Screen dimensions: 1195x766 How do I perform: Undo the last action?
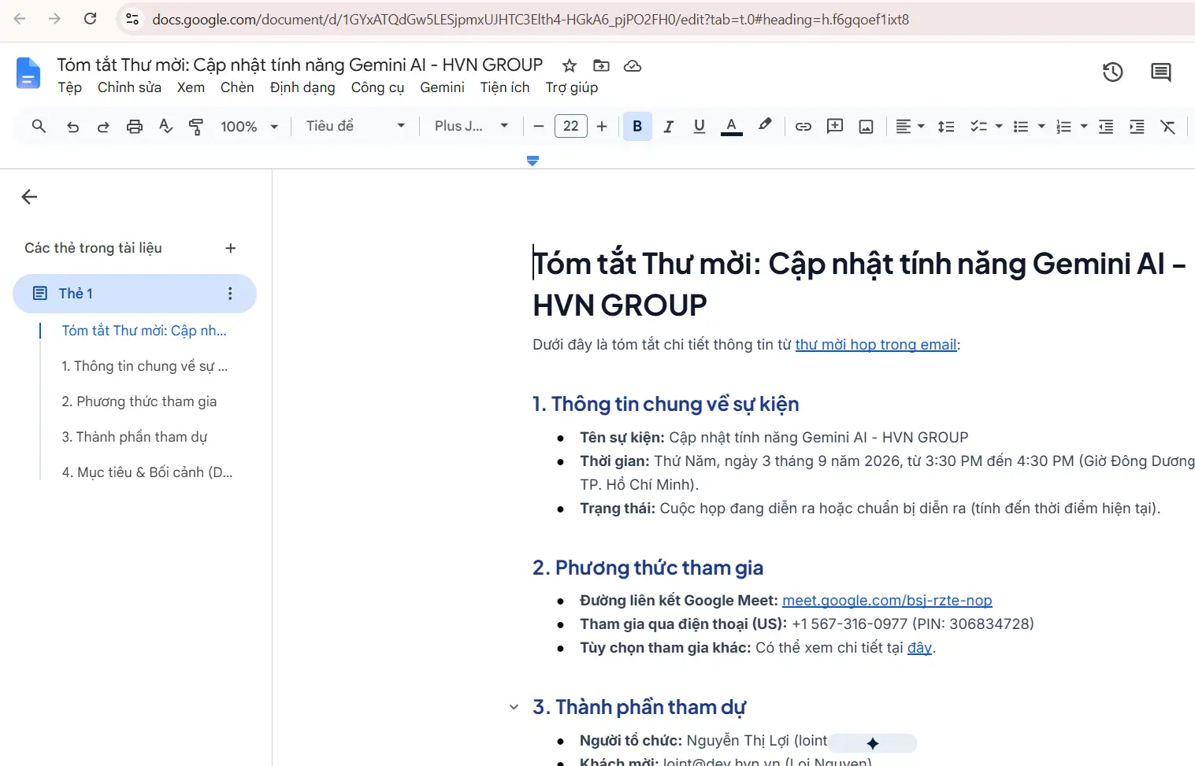pyautogui.click(x=72, y=127)
